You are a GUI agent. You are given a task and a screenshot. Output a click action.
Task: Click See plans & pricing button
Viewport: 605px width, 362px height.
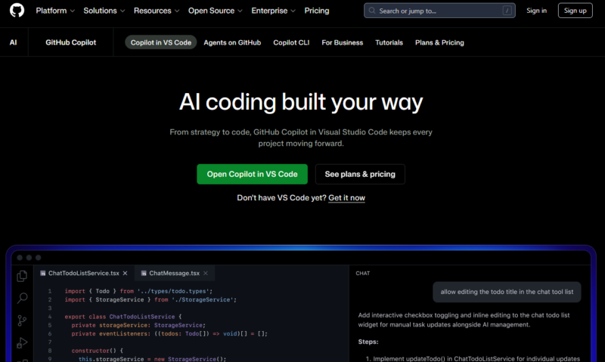click(x=360, y=174)
